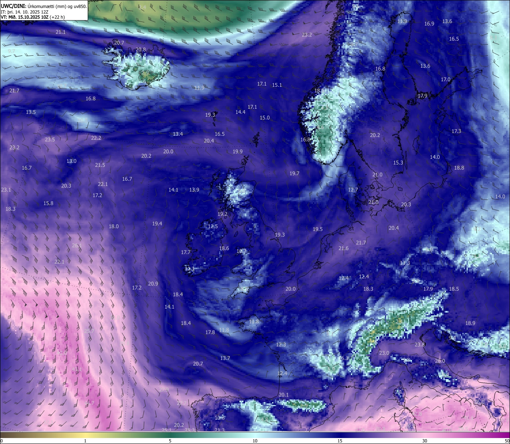Click the 21.1 value label

click(x=61, y=32)
